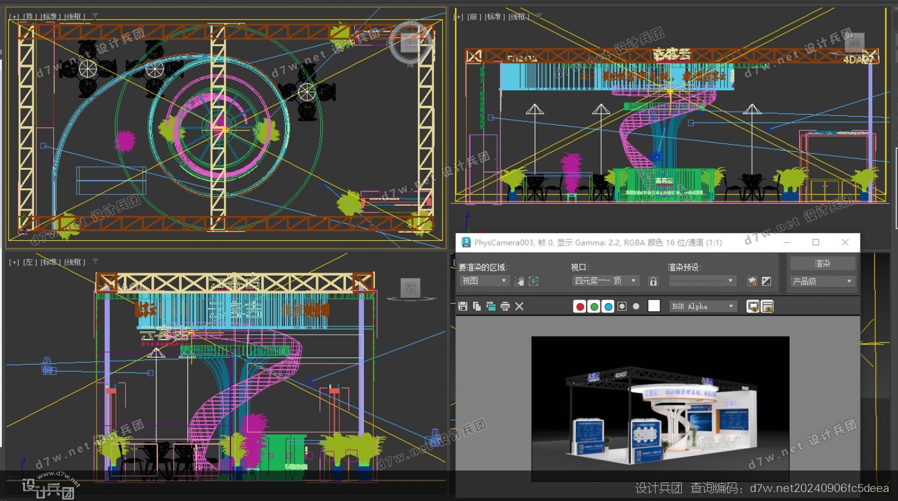
Task: Click the filter funnel icon in top viewport
Action: pos(95,16)
